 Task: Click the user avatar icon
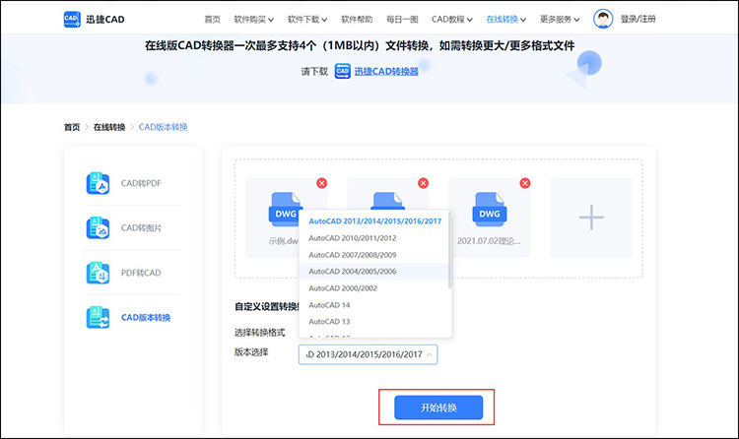[x=603, y=19]
